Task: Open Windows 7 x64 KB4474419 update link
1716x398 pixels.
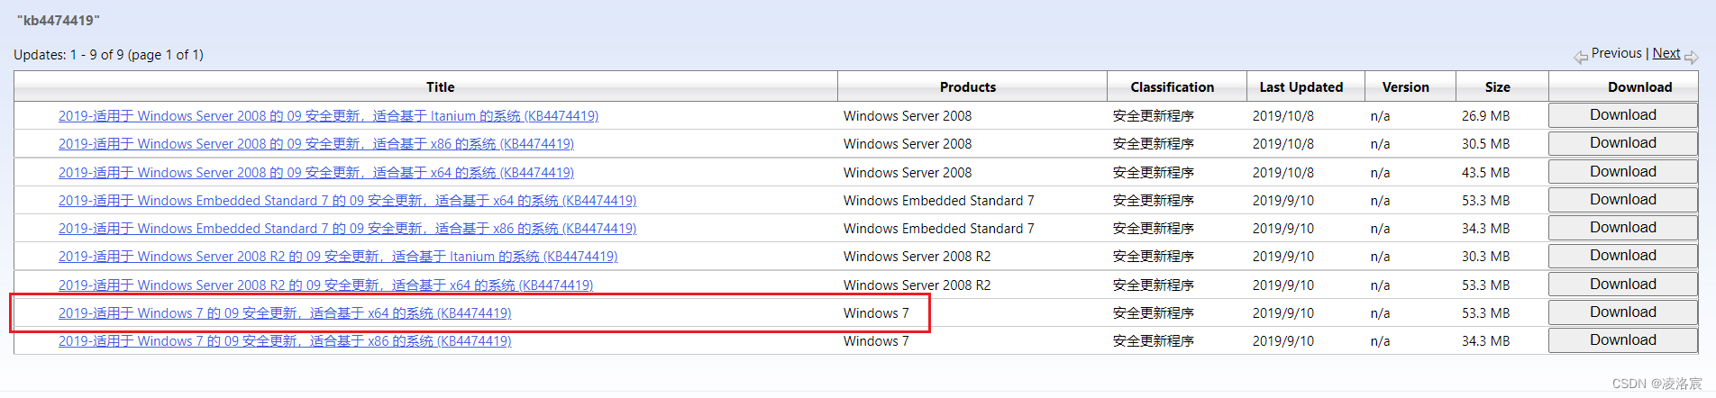Action: click(285, 313)
